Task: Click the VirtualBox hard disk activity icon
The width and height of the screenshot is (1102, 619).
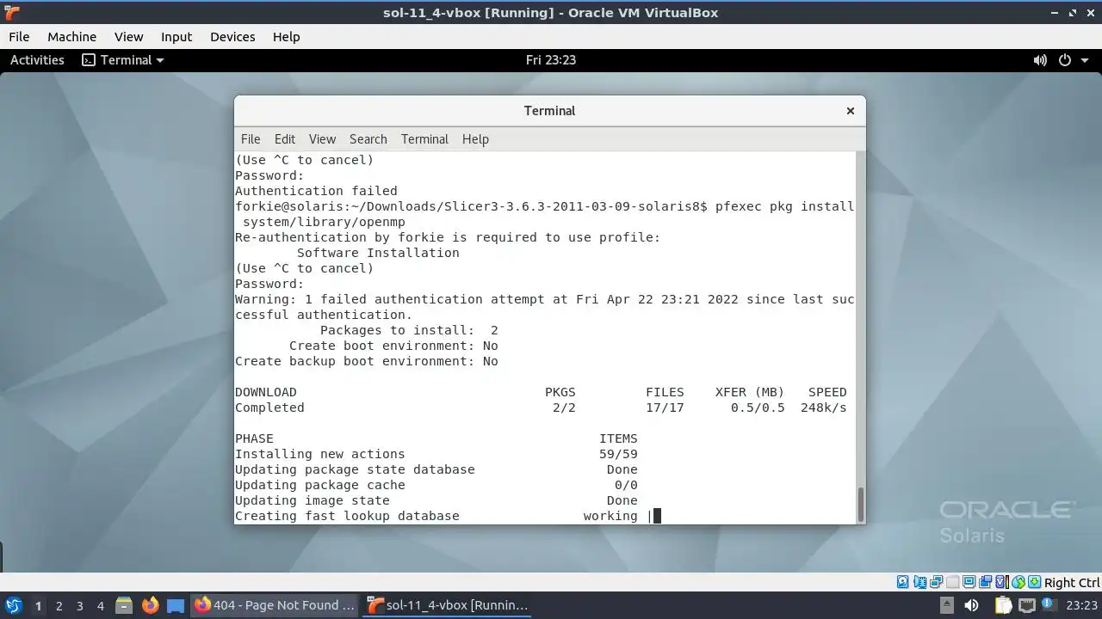Action: tap(902, 582)
